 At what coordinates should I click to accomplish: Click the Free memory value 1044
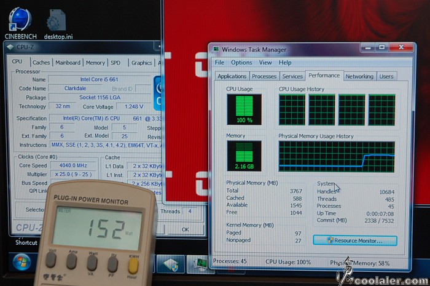point(296,213)
